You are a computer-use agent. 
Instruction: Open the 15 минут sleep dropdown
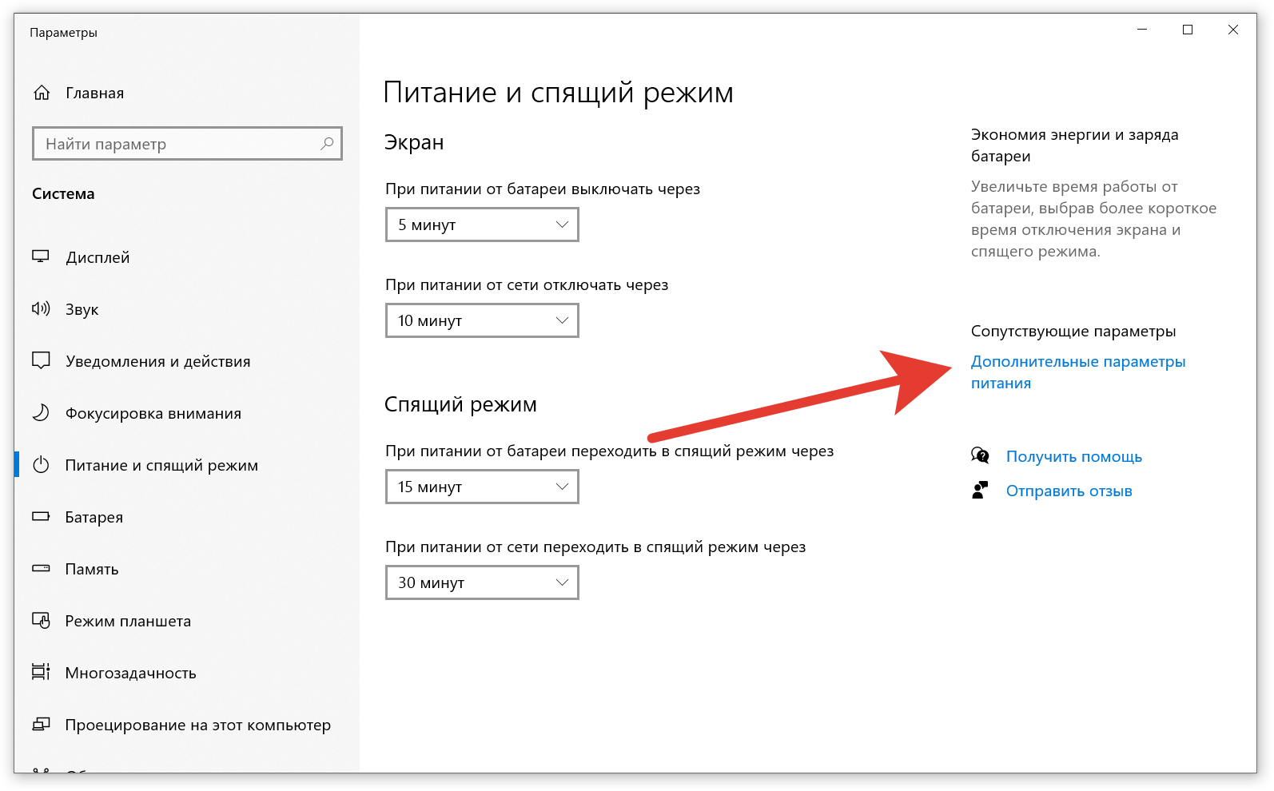[x=482, y=487]
